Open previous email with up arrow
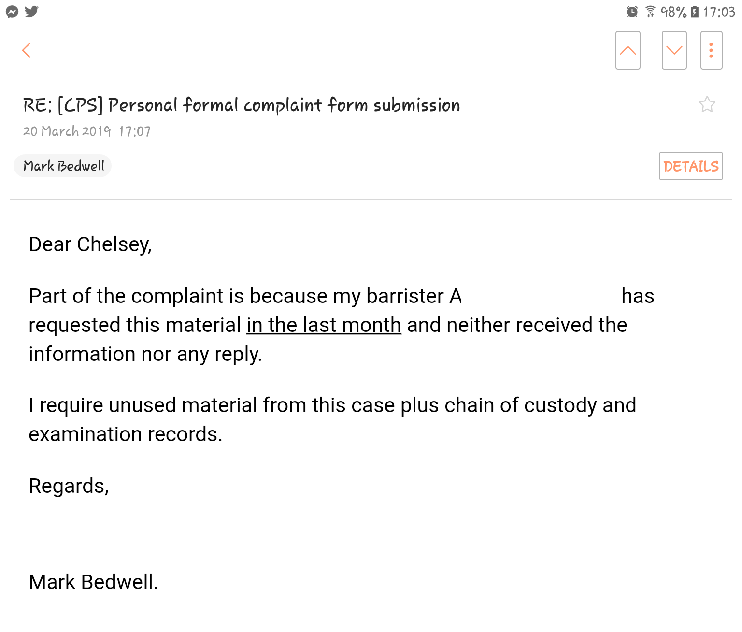 click(628, 50)
